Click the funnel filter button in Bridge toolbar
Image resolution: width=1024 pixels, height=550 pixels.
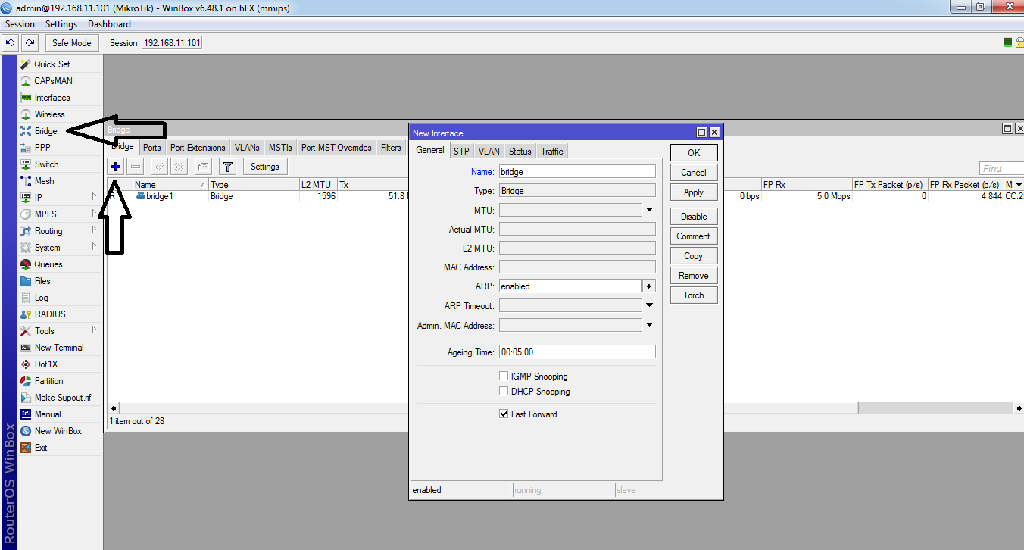point(227,167)
